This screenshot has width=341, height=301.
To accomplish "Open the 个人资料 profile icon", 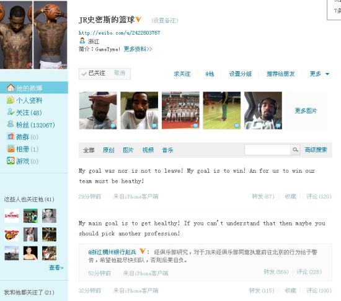I will pos(10,100).
